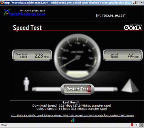This screenshot has width=144, height=128.
Task: Click the Ookla net metrics logo
Action: click(x=133, y=27)
